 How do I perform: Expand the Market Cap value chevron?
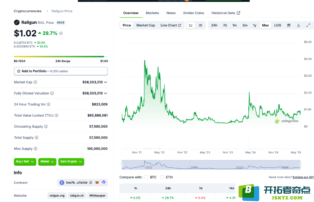[106, 82]
